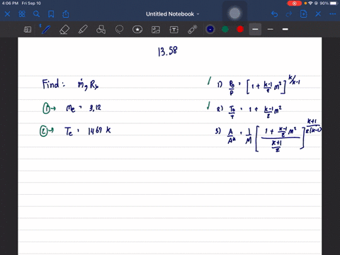Image resolution: width=340 pixels, height=255 pixels.
Task: Select the Eraser tool
Action: [x=64, y=30]
